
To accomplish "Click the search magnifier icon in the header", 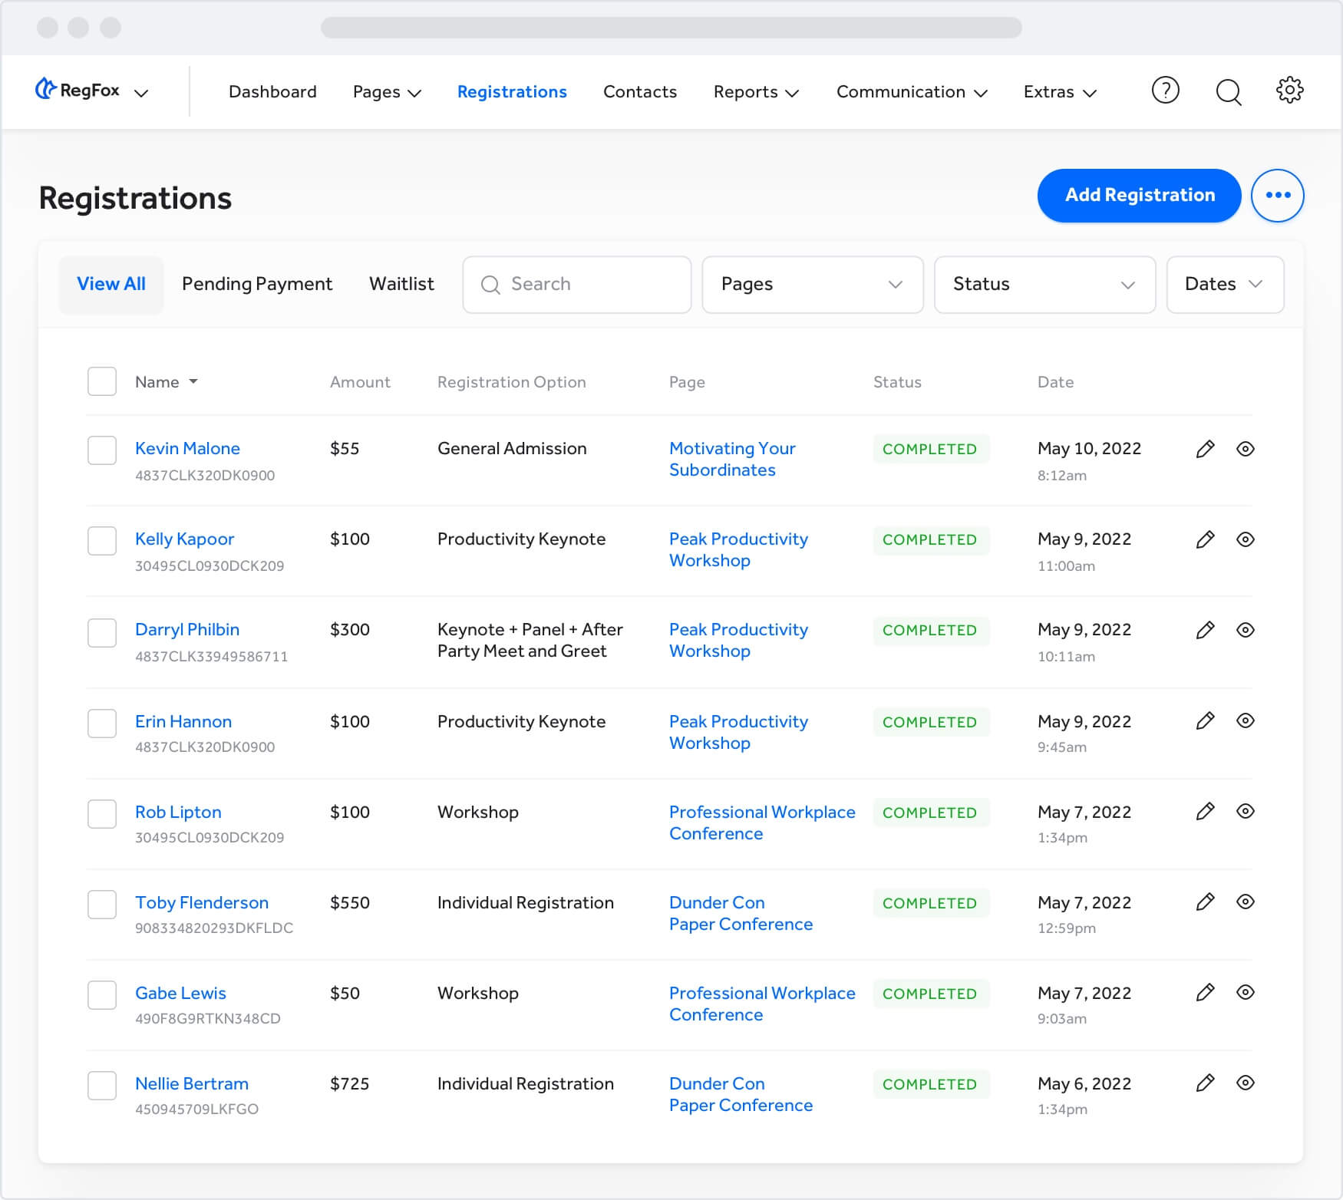I will (1227, 91).
